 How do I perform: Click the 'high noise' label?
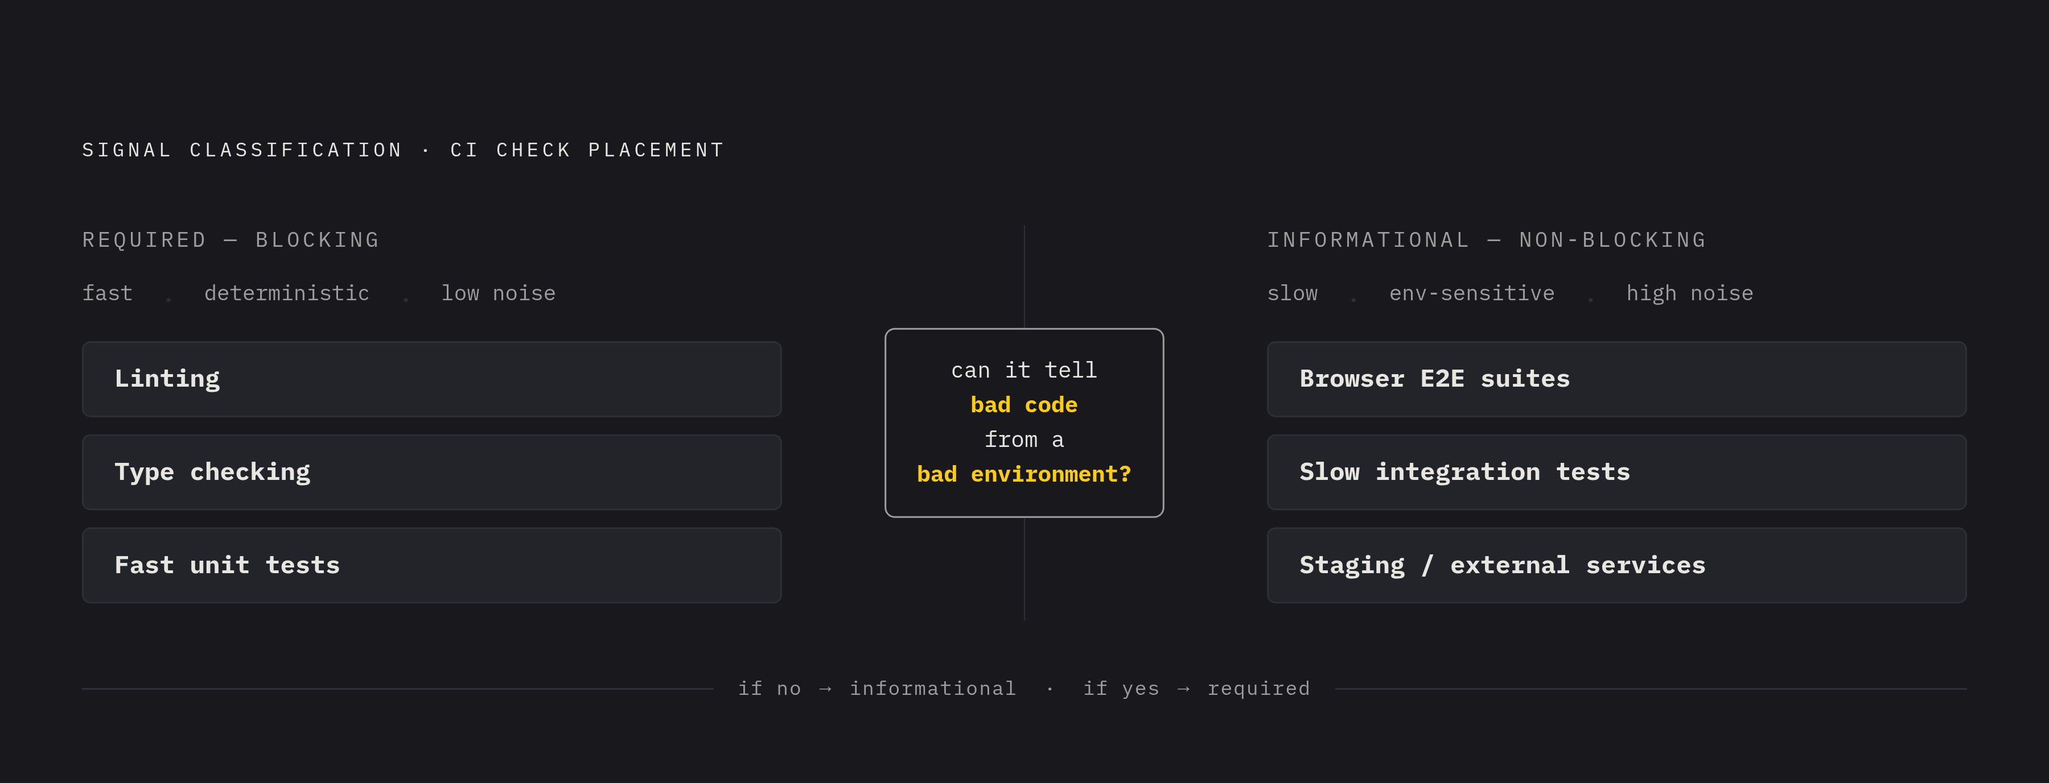pos(1689,293)
